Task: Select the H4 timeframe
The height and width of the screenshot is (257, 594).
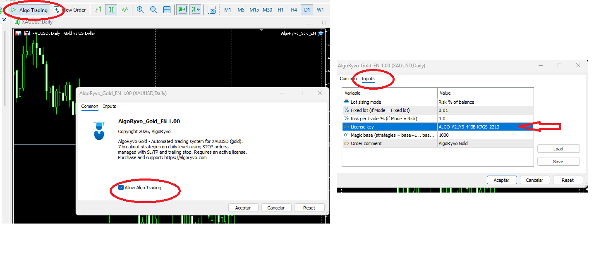Action: (294, 10)
